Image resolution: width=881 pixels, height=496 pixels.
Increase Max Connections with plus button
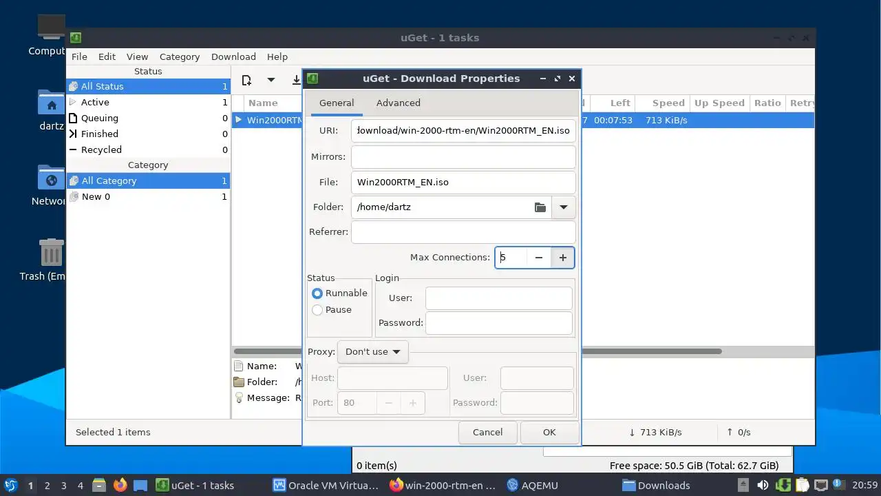(x=562, y=258)
